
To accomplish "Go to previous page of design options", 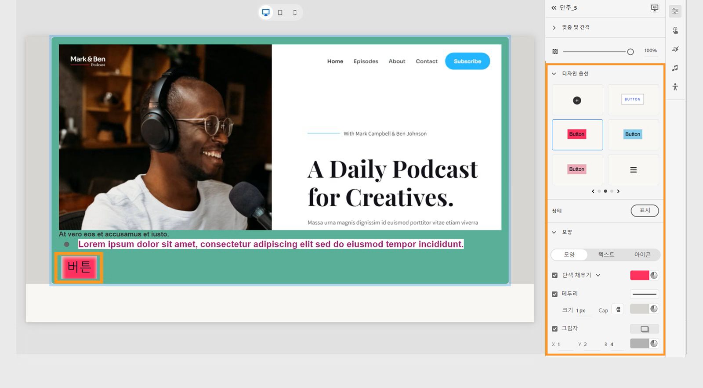I will coord(593,191).
